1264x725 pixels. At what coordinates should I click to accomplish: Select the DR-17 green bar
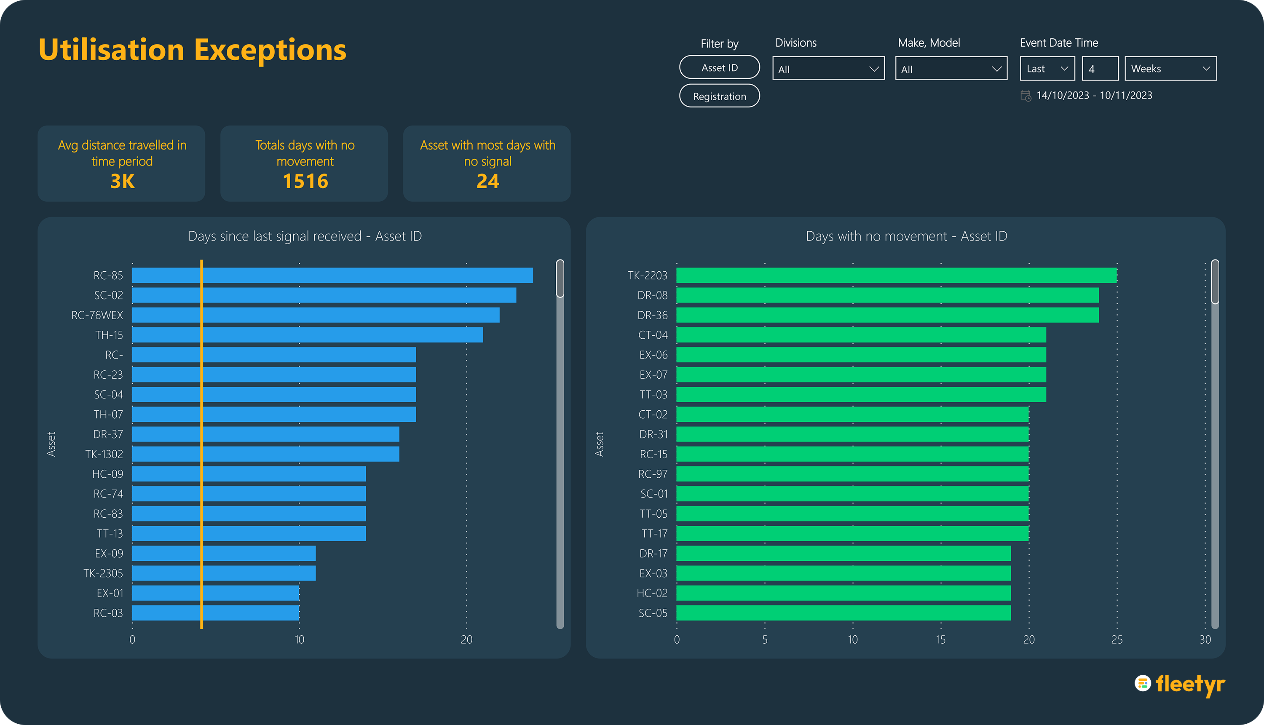click(844, 553)
